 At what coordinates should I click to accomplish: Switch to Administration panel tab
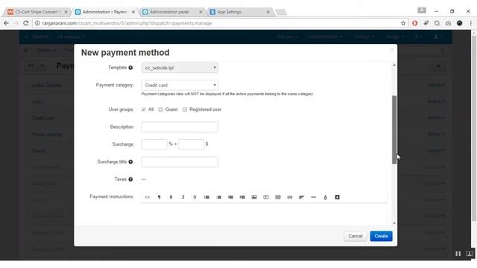[172, 12]
